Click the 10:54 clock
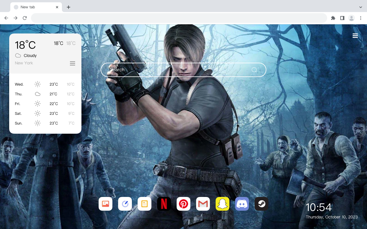 click(x=319, y=207)
